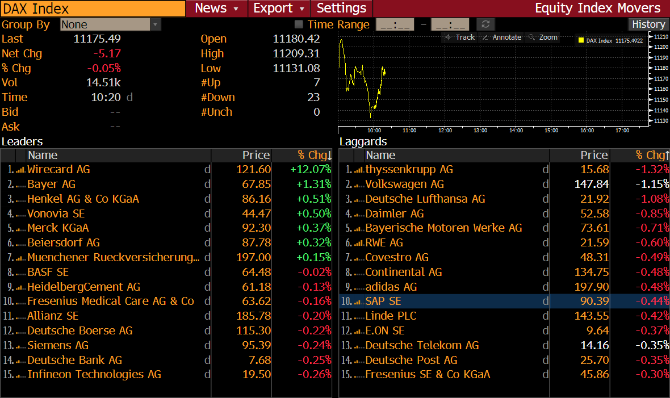The width and height of the screenshot is (670, 398).
Task: Expand the Group By None dropdown arrow
Action: (156, 24)
